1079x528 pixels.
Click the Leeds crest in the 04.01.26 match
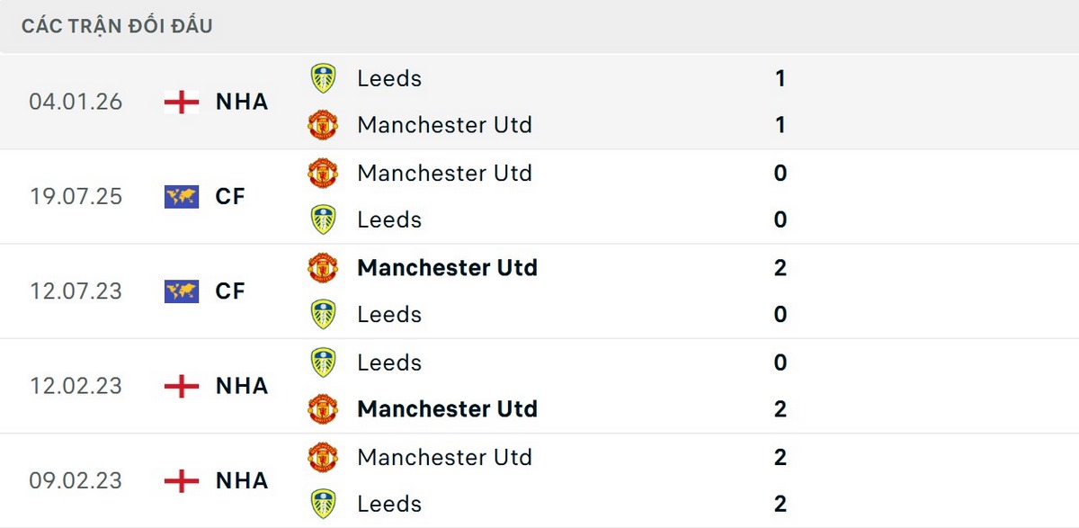coord(322,77)
